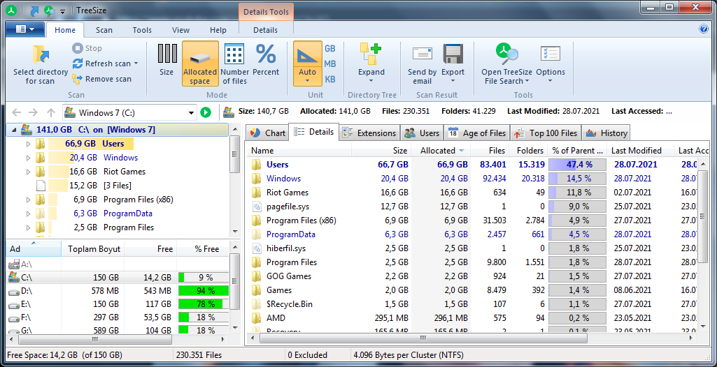Viewport: 717px width, 367px height.
Task: Open the Help ribbon tab
Action: (x=218, y=30)
